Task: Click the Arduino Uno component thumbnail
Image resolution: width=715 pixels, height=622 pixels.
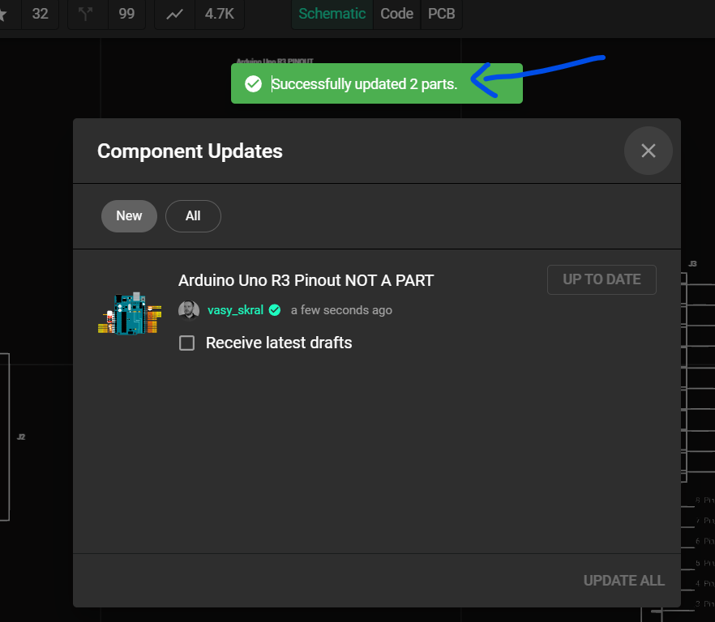Action: [130, 313]
